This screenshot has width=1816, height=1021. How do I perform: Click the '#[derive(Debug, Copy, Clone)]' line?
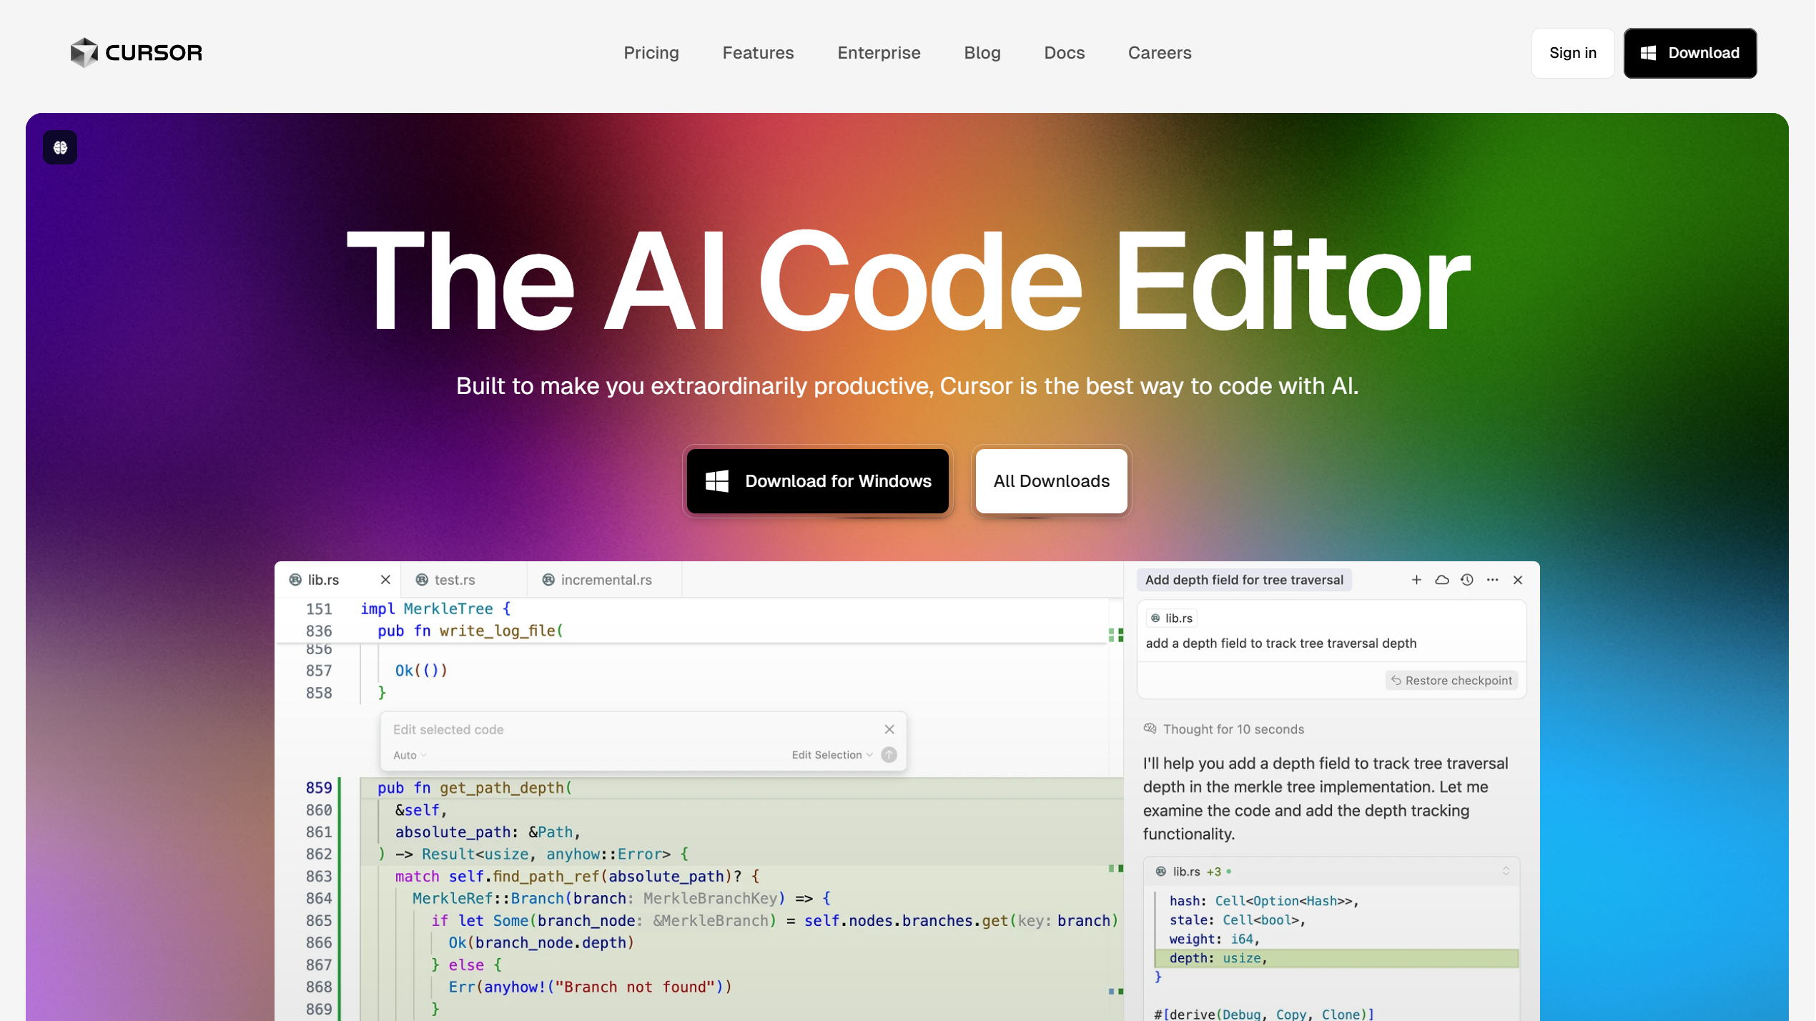1264,1015
